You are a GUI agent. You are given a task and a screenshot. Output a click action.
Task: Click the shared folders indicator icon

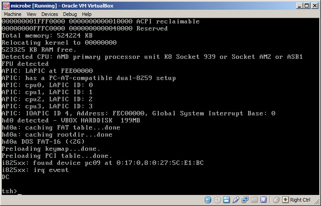point(254,200)
